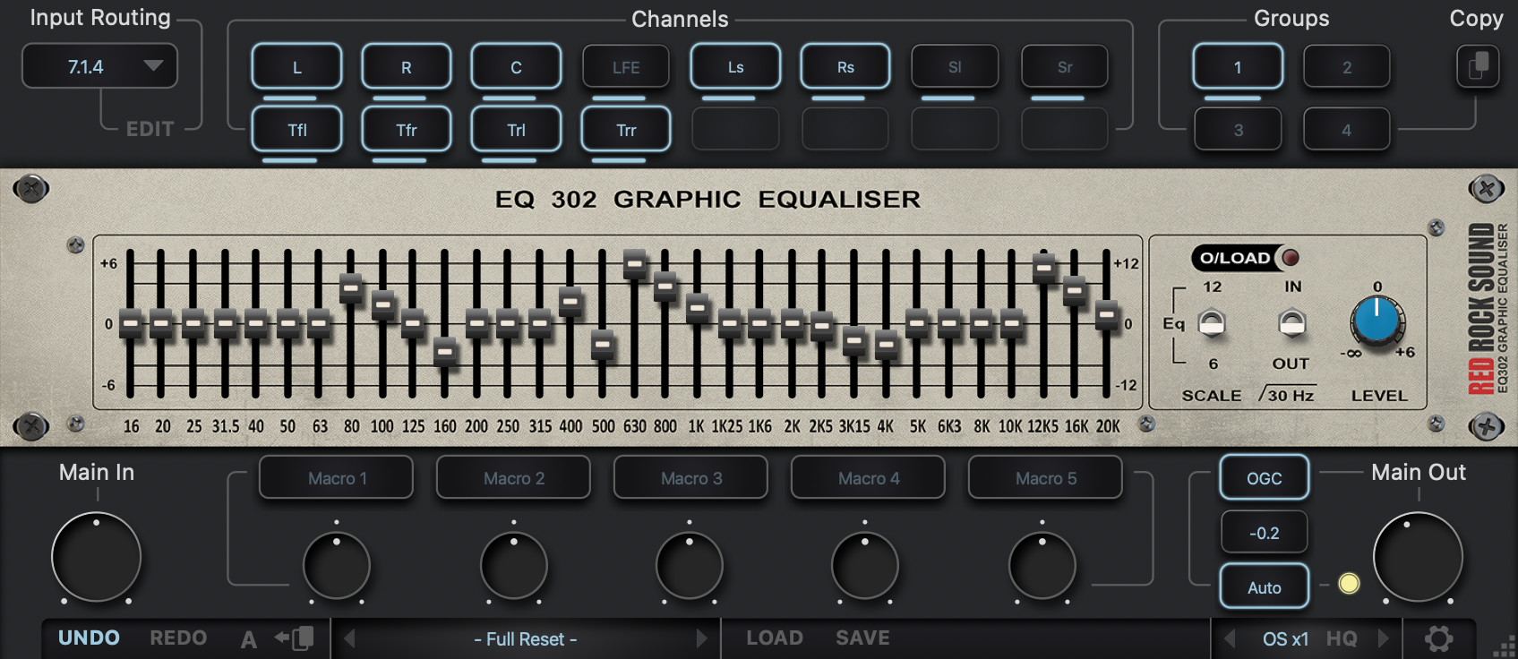Click the EDIT input routing button

click(x=150, y=129)
